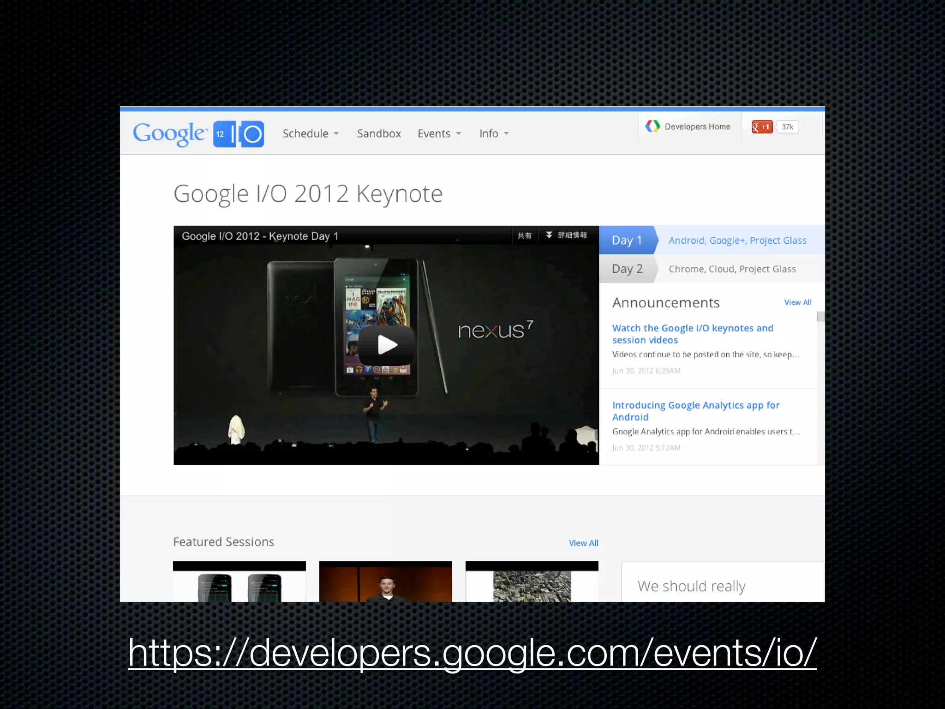Open Watch the Google I/O keynotes announcement

point(693,334)
